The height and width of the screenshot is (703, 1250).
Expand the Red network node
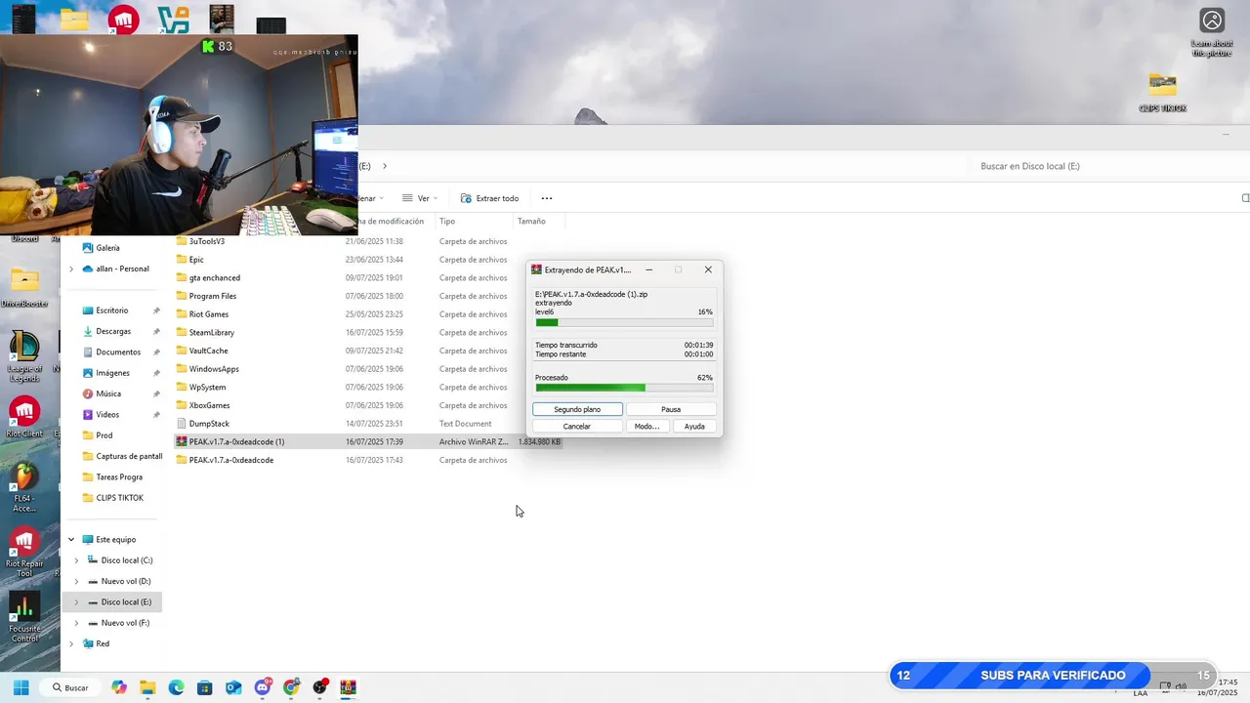point(71,643)
